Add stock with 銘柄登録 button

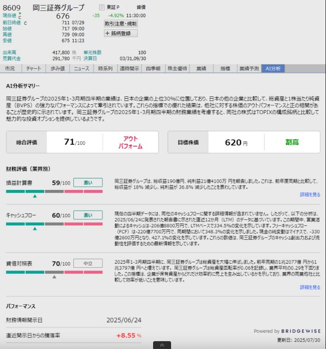click(121, 33)
